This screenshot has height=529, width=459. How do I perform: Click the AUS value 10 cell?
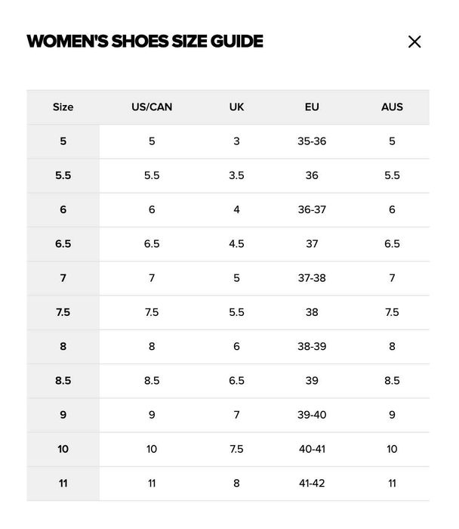[392, 449]
